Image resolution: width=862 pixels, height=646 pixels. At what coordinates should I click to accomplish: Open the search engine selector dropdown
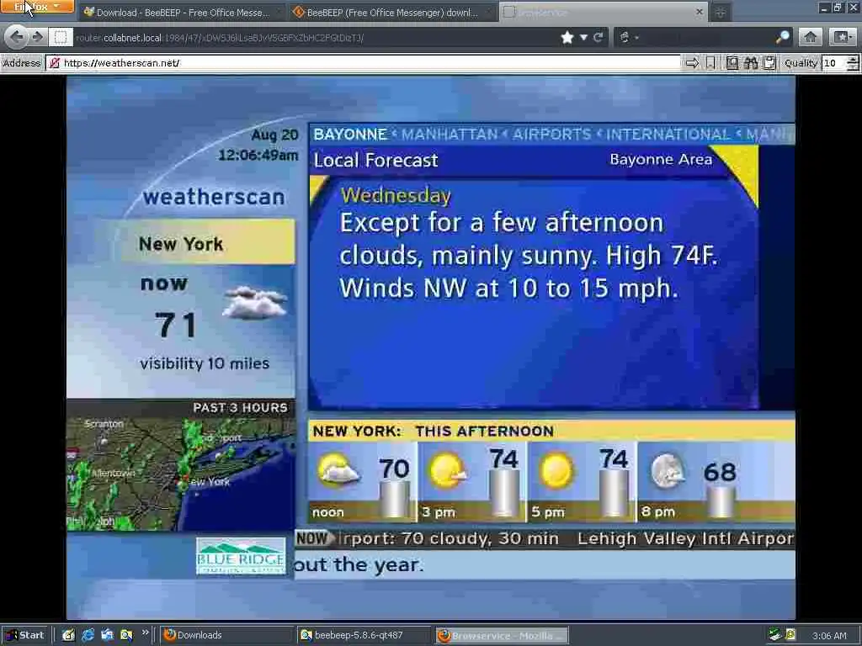[x=629, y=37]
